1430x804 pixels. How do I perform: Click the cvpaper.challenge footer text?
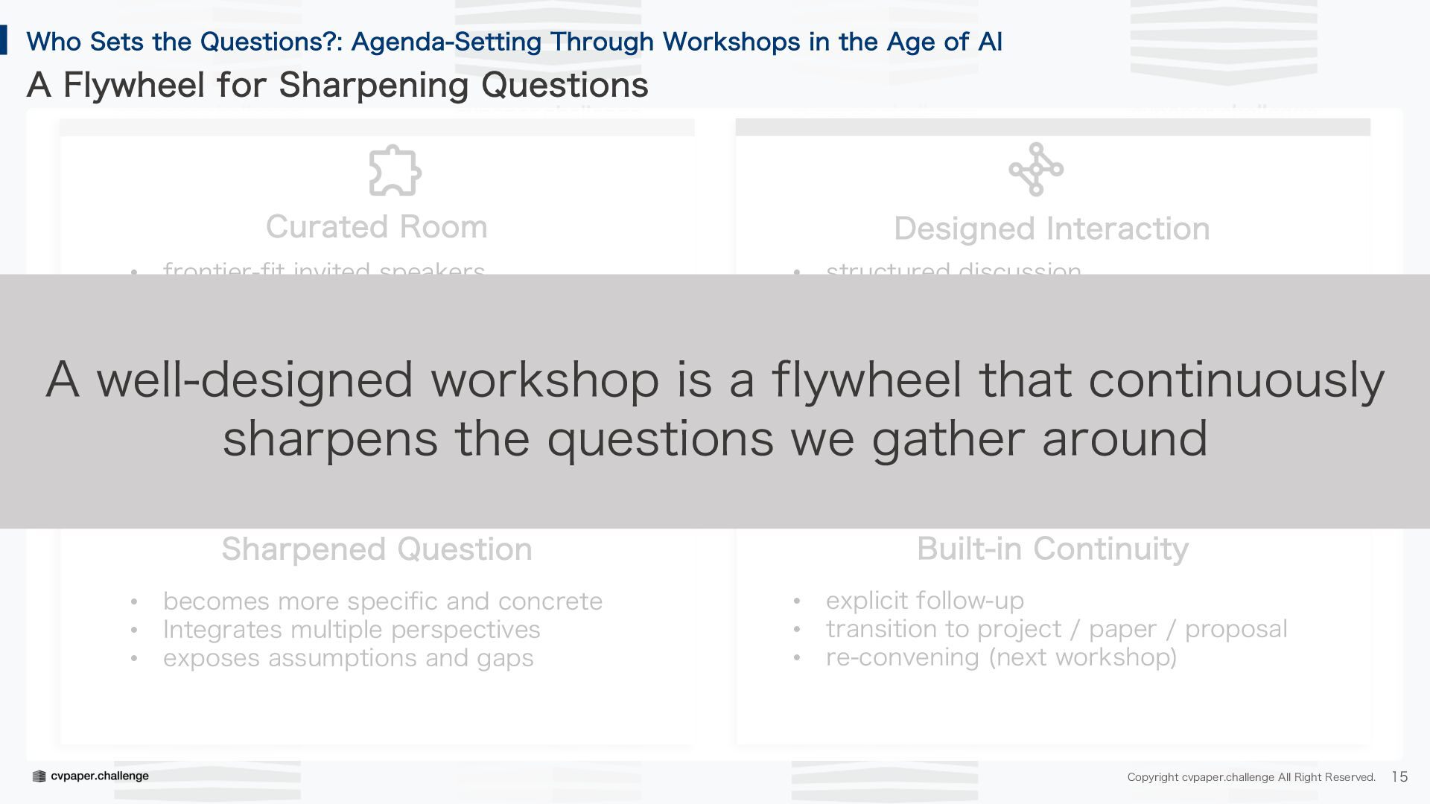(x=100, y=776)
